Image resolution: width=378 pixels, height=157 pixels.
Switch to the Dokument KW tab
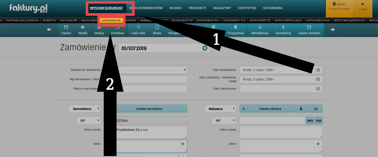tap(209, 20)
